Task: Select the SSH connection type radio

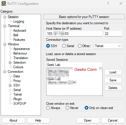Action: 48,46
